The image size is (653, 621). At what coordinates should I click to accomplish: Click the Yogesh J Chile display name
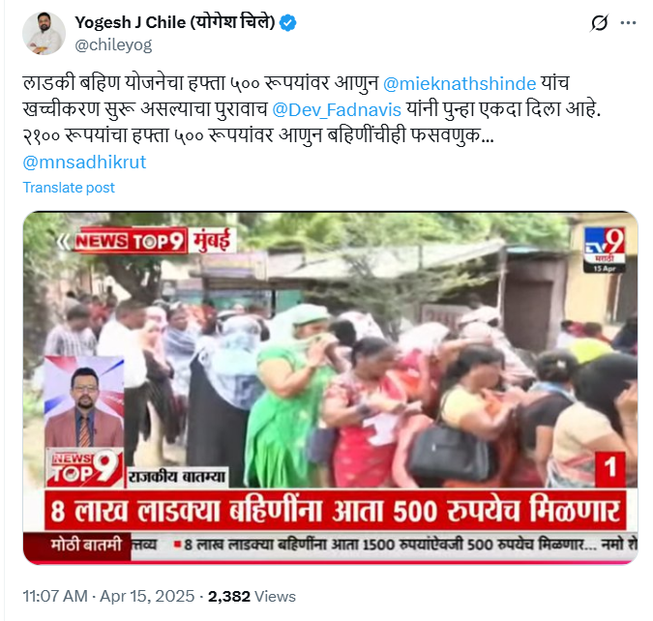175,22
